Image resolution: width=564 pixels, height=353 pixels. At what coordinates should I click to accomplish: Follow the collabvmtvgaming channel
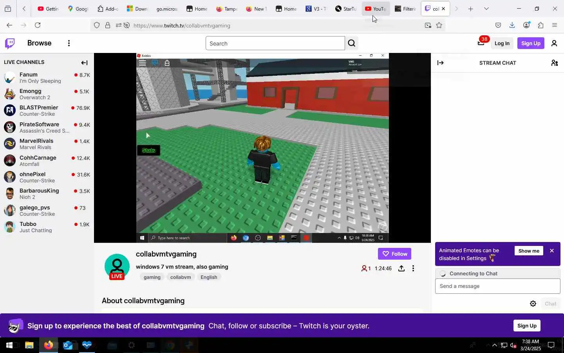coord(394,254)
